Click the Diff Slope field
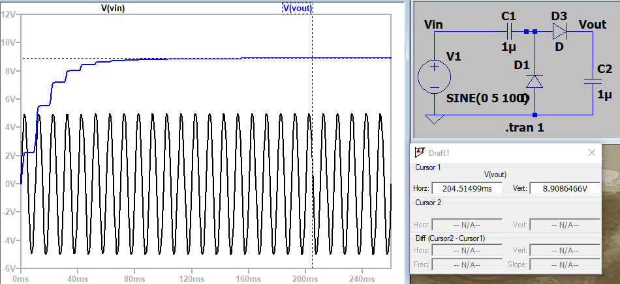Image resolution: width=620 pixels, height=284 pixels. (x=564, y=265)
